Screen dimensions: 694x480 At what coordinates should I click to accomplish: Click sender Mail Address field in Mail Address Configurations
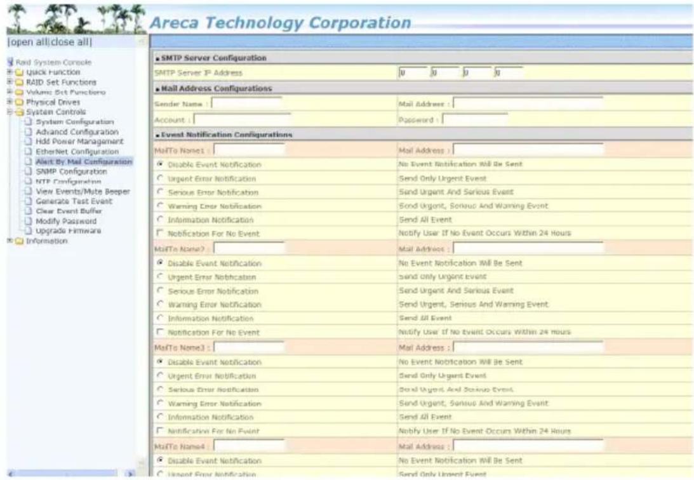point(528,103)
